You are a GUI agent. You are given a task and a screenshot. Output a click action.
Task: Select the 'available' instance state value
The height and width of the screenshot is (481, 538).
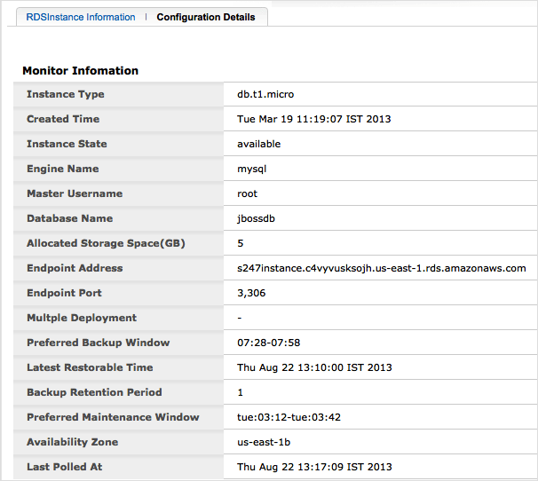click(x=258, y=144)
